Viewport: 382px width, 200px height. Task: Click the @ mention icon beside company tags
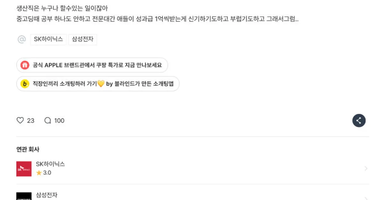21,40
